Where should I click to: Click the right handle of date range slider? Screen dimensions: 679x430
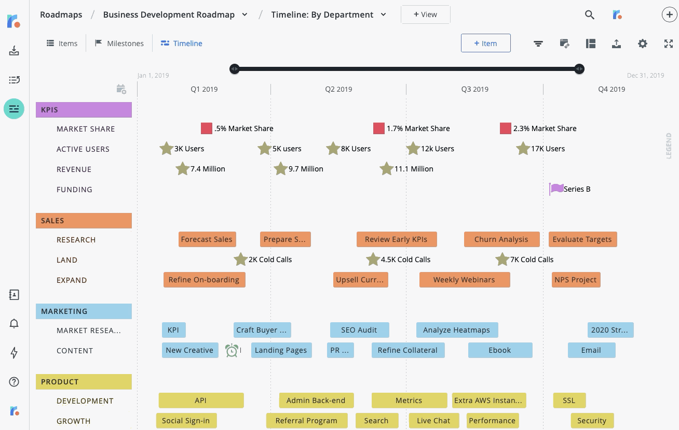(x=579, y=69)
